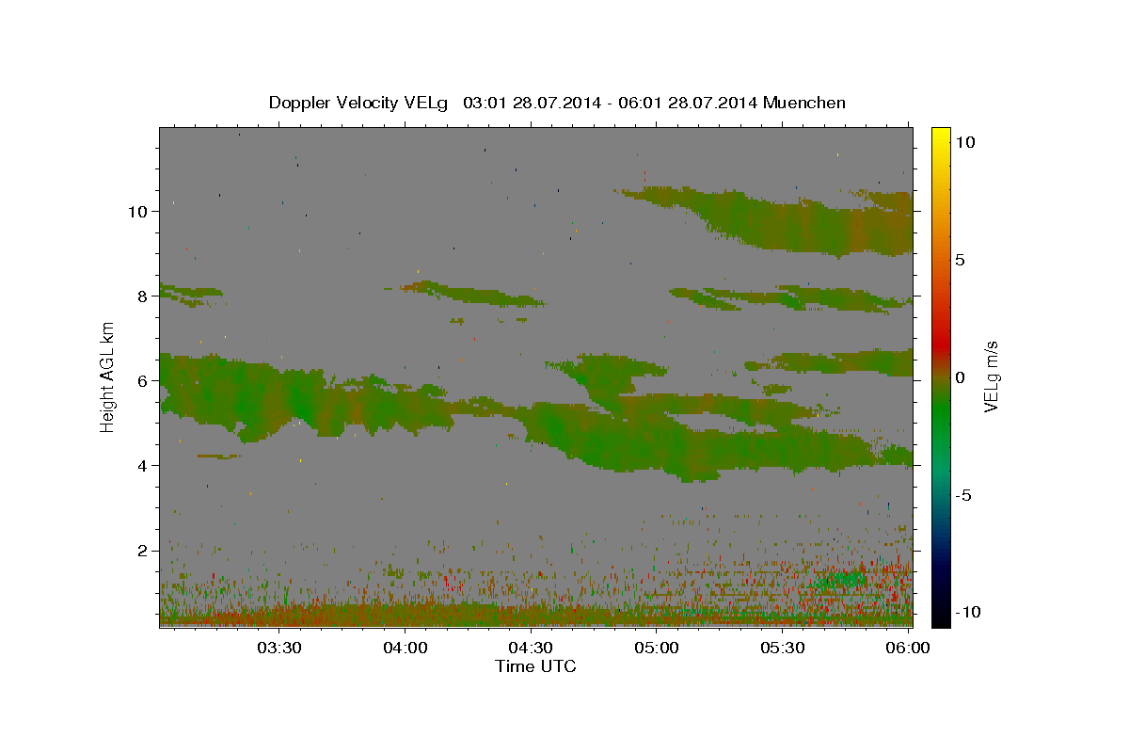
Task: Click the height tick label 2
Action: click(144, 550)
